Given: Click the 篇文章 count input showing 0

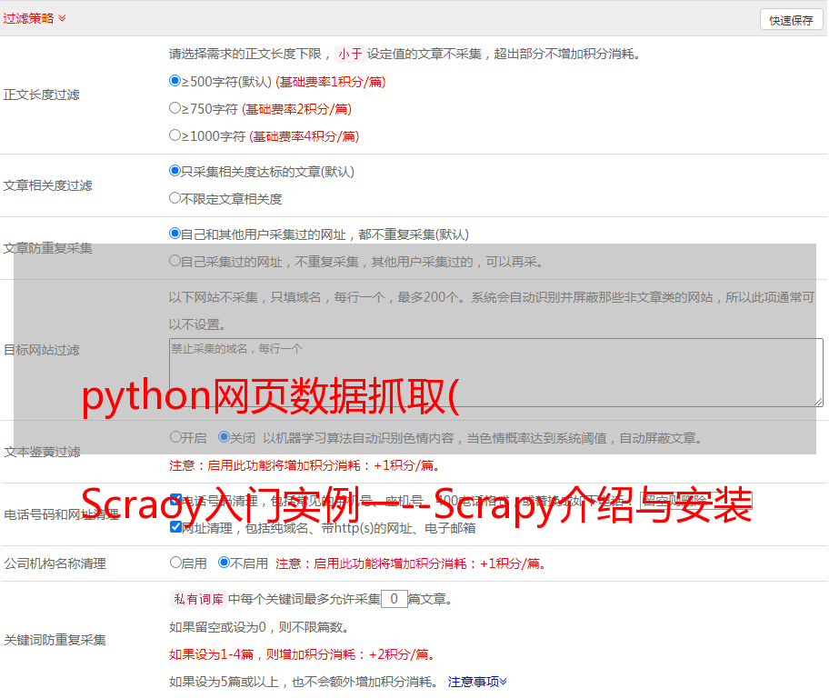Looking at the screenshot, I should [394, 599].
